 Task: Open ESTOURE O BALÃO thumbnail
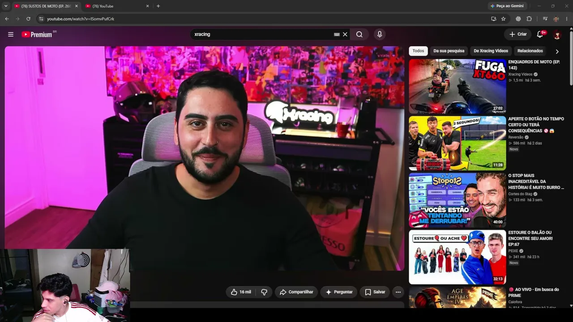(x=458, y=257)
